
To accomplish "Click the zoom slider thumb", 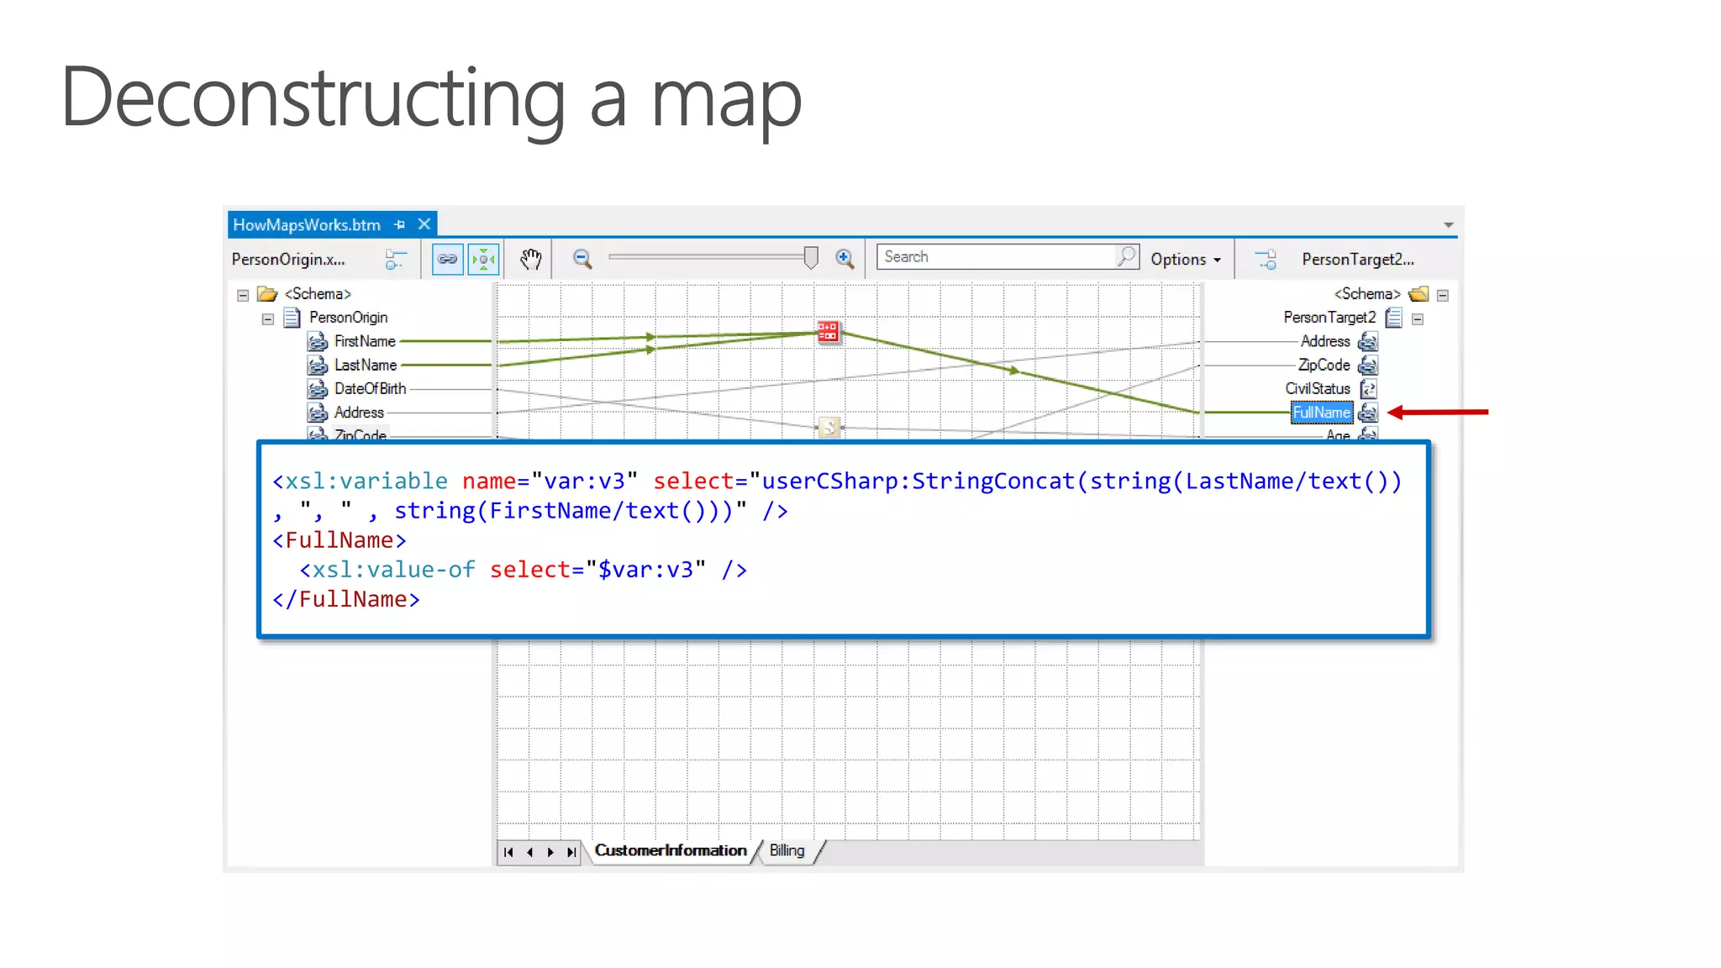I will pos(811,257).
